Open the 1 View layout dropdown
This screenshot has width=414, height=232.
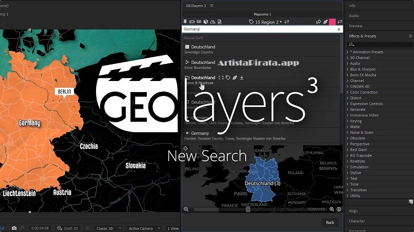coord(173,228)
